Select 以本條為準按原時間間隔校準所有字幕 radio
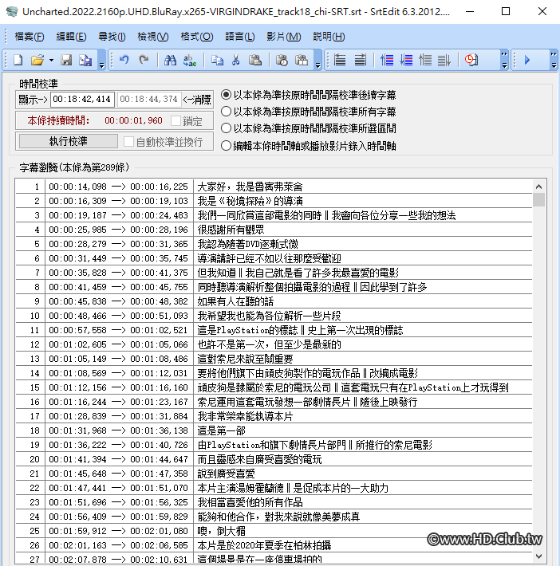The height and width of the screenshot is (566, 560). tap(226, 112)
